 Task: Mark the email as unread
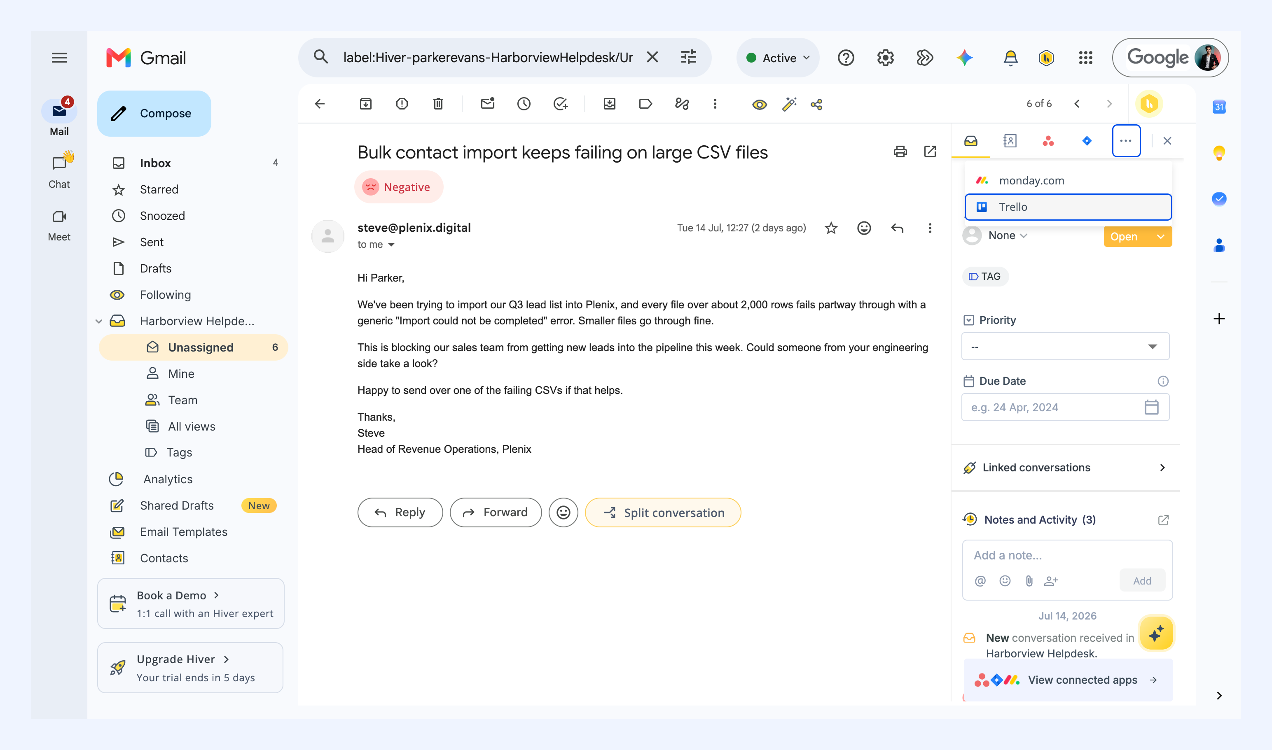488,104
